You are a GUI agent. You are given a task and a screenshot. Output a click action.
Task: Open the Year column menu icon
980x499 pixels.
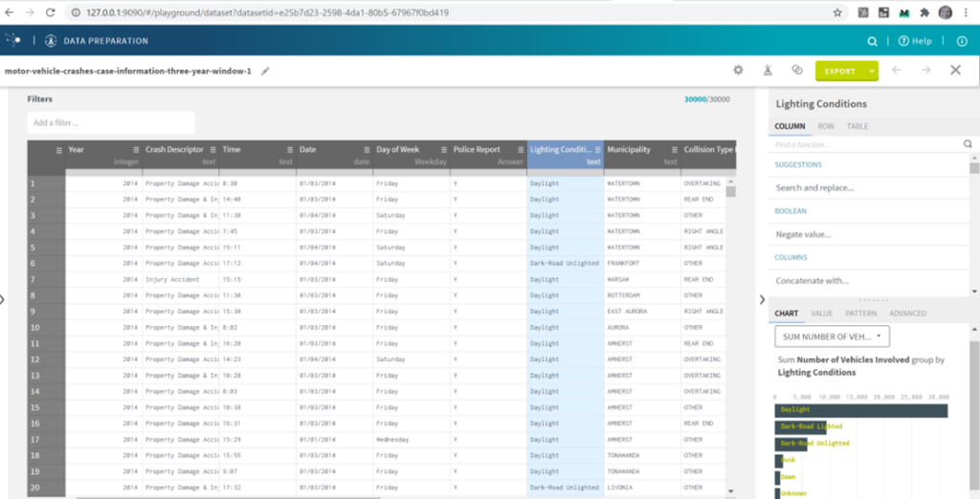pyautogui.click(x=136, y=150)
